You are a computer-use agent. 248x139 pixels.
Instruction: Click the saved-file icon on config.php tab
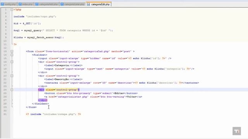coord(2,4)
